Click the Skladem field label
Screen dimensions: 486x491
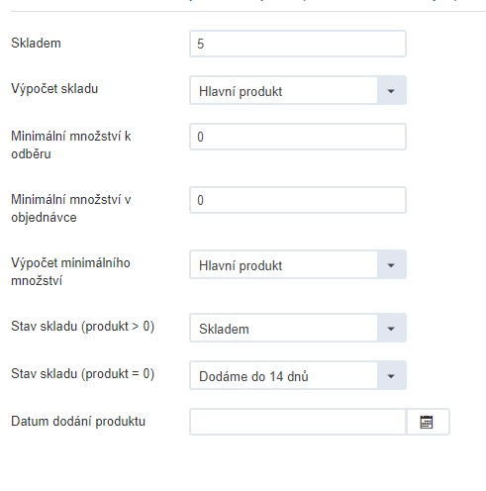tap(36, 44)
